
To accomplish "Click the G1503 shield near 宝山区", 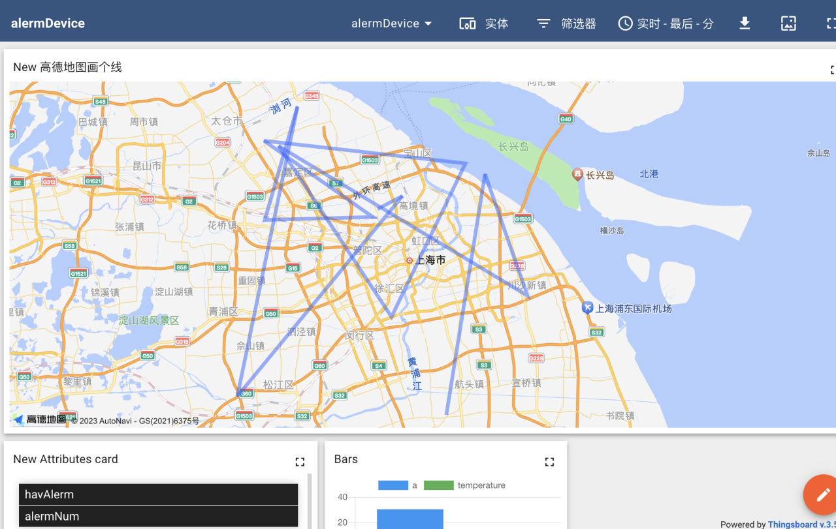I will tap(370, 160).
